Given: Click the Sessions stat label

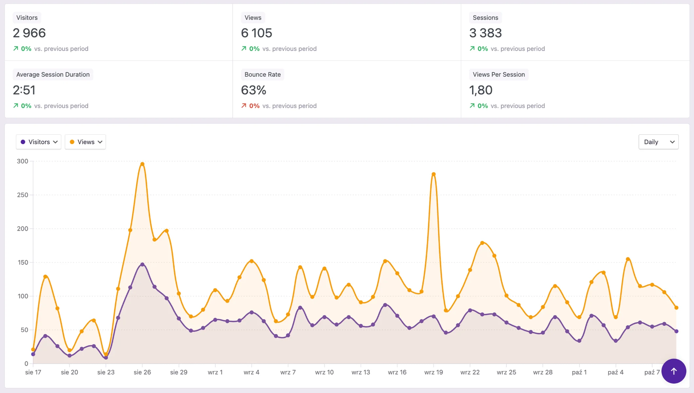Looking at the screenshot, I should point(485,18).
